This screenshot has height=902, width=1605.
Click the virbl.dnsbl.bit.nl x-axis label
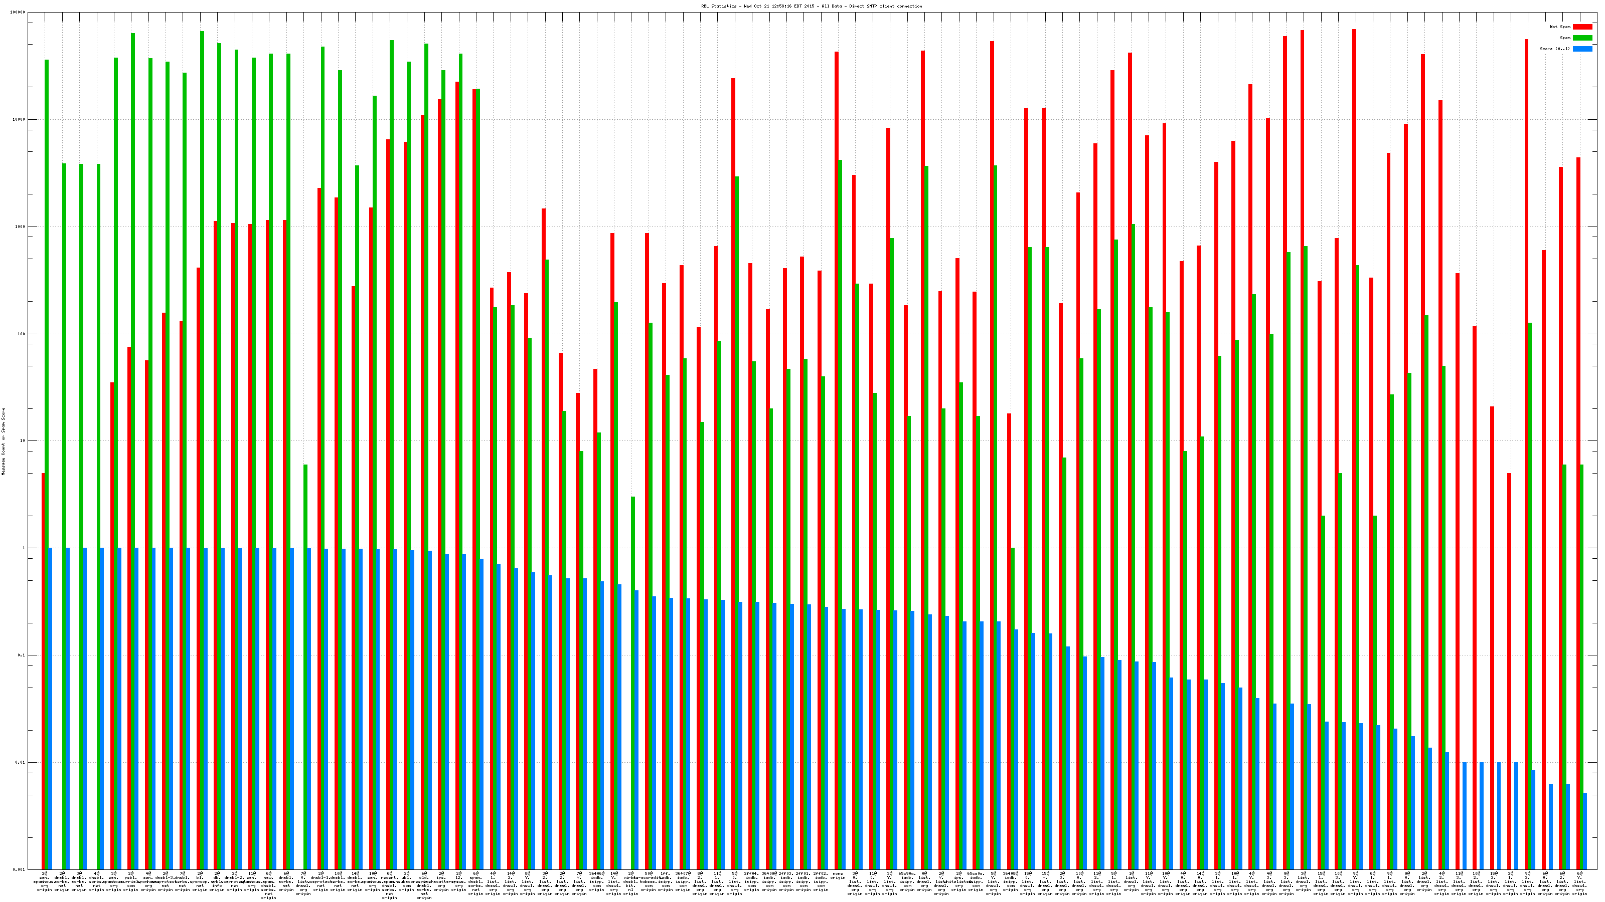630,883
